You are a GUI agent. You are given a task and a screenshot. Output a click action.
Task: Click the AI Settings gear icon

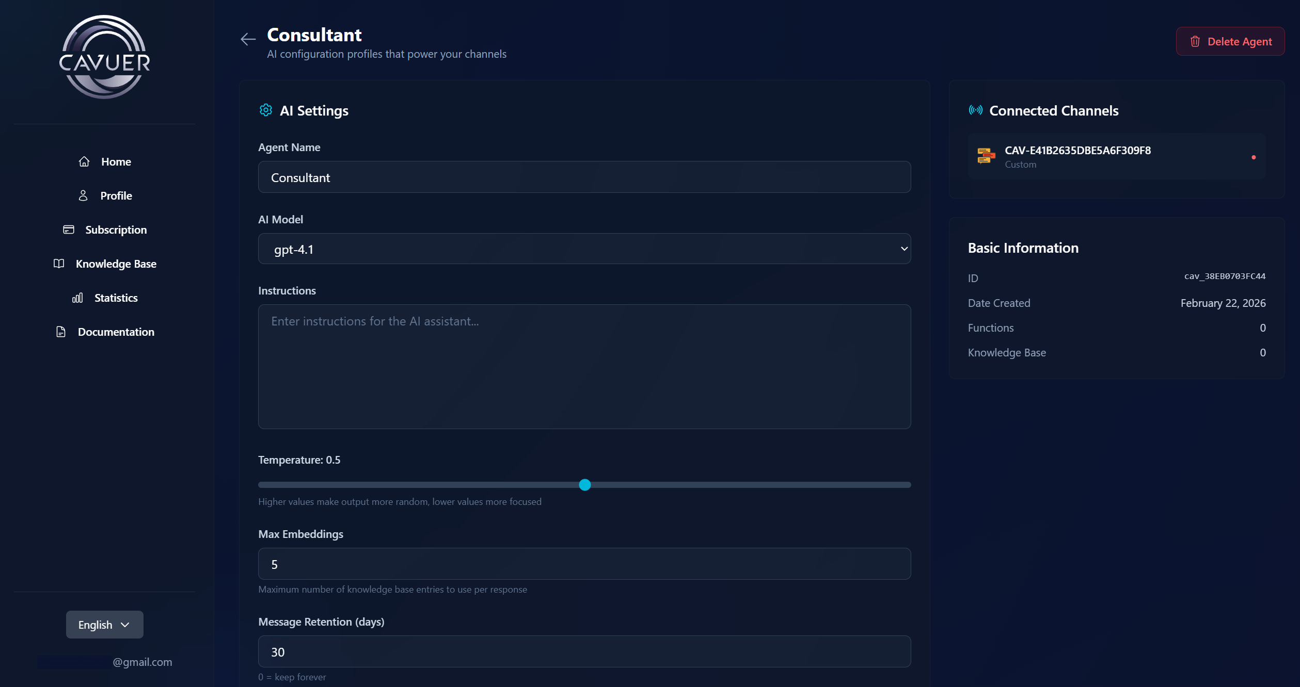(266, 110)
